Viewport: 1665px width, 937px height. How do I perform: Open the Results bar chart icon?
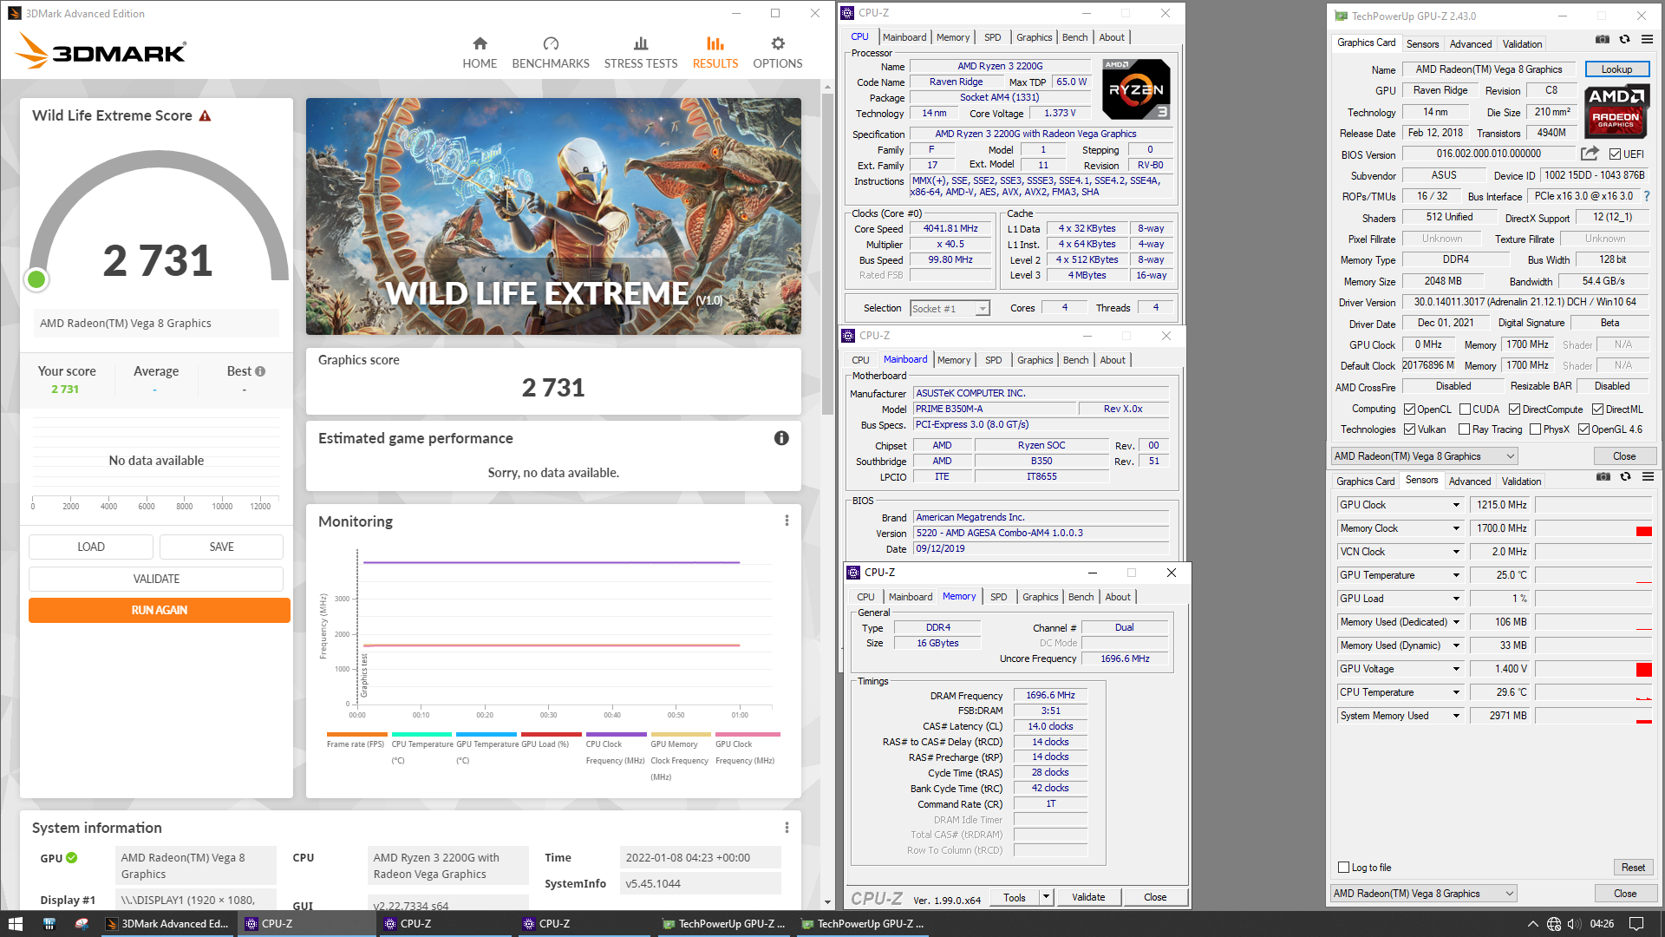[715, 43]
